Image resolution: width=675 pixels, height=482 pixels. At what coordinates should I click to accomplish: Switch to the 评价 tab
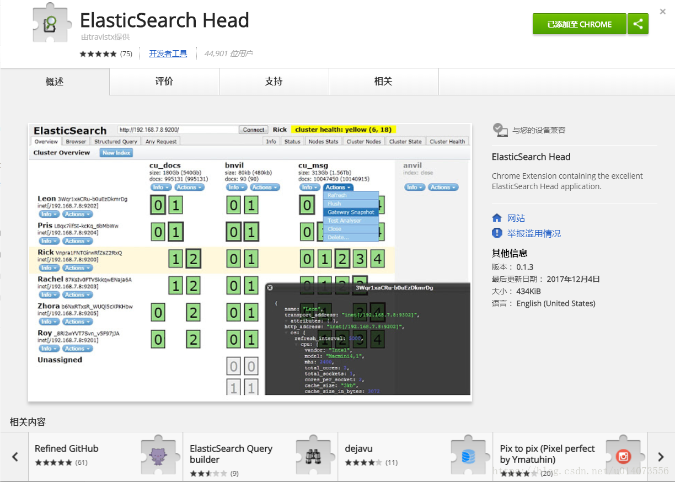coord(164,82)
